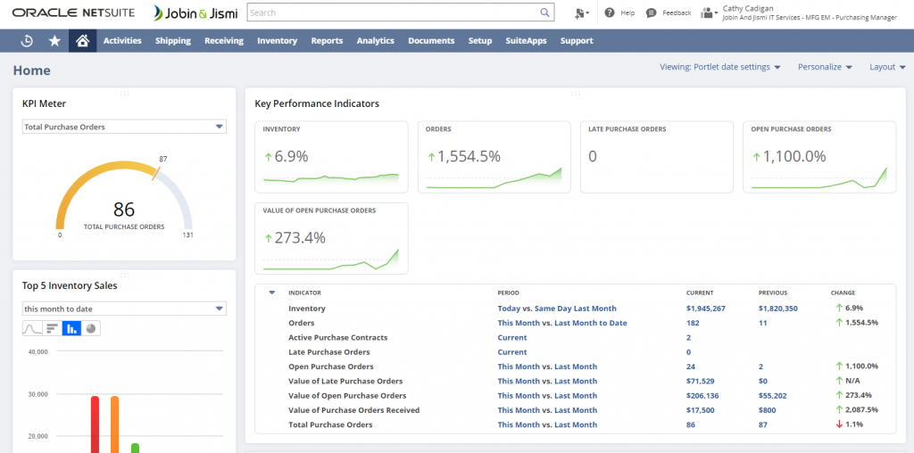Click into the global Search field
Image resolution: width=914 pixels, height=453 pixels.
coord(393,13)
